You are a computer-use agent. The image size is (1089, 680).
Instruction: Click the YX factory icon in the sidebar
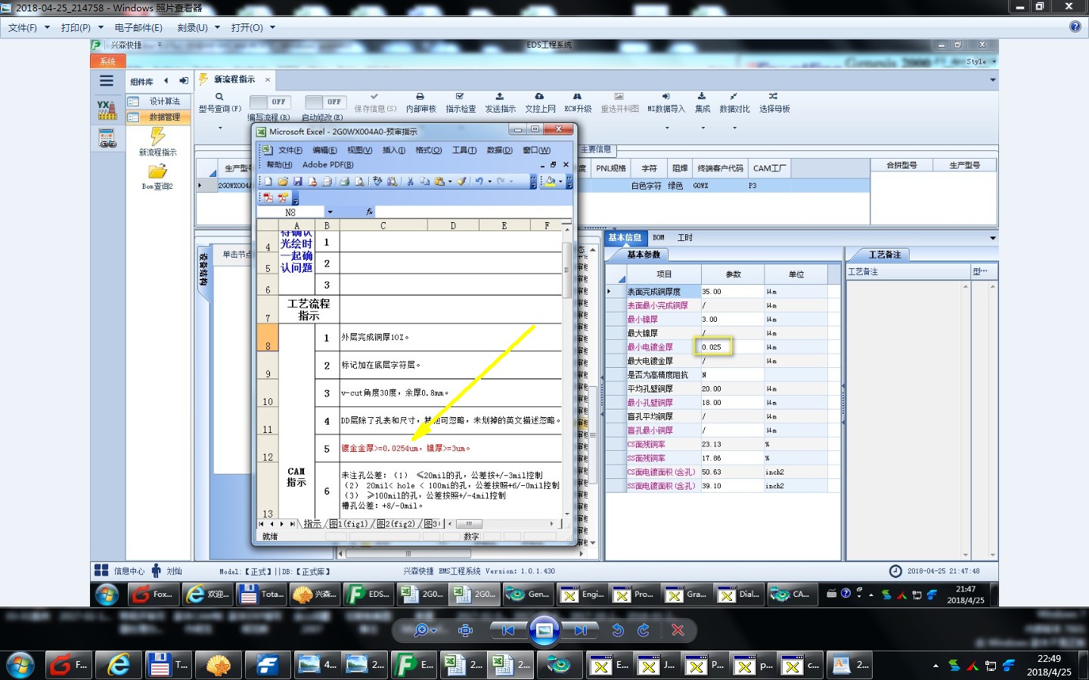(107, 110)
